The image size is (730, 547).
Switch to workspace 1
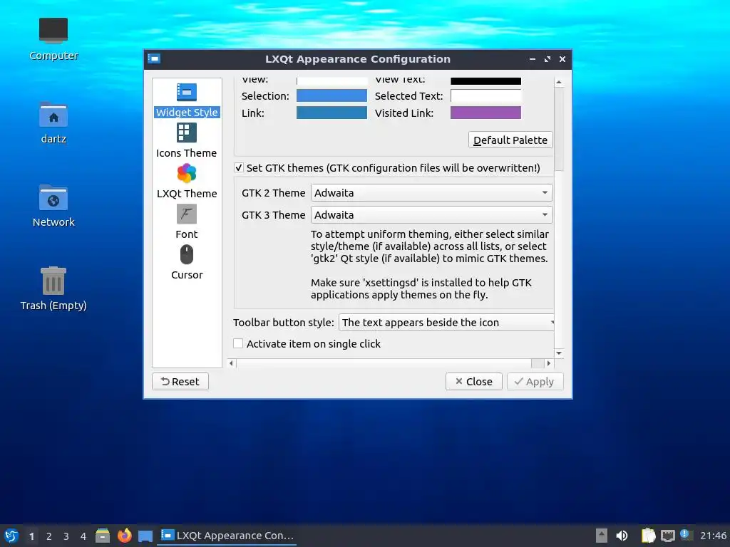coord(31,536)
